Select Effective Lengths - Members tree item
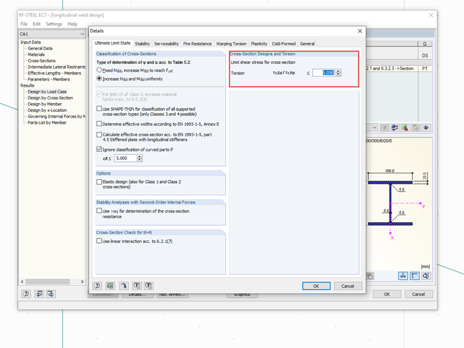464x348 pixels. (54, 73)
